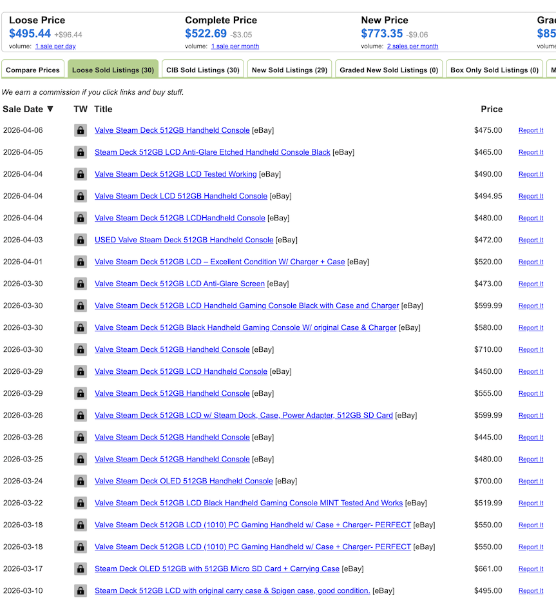Image resolution: width=556 pixels, height=602 pixels.
Task: Select Loose Sold Listings (30) tab
Action: [x=113, y=70]
